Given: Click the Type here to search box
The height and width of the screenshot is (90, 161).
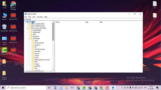Looking at the screenshot, I should 26,88.
